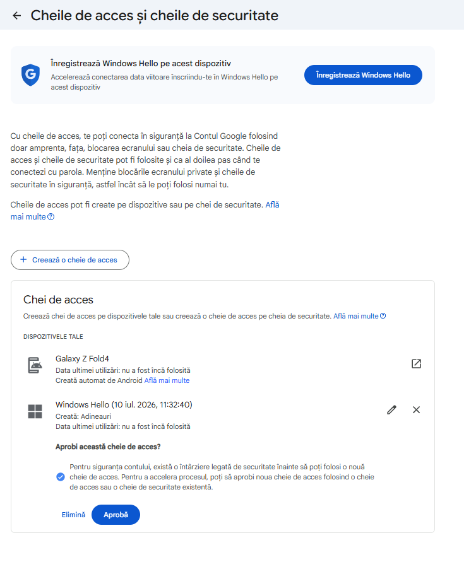The image size is (464, 574).
Task: Remove Windows Hello key with X icon
Action: tap(417, 409)
